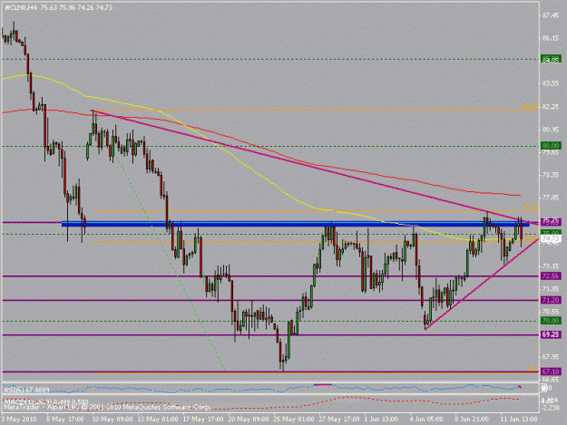Click the 73.15 price axis label
The height and width of the screenshot is (425, 567).
pyautogui.click(x=551, y=266)
